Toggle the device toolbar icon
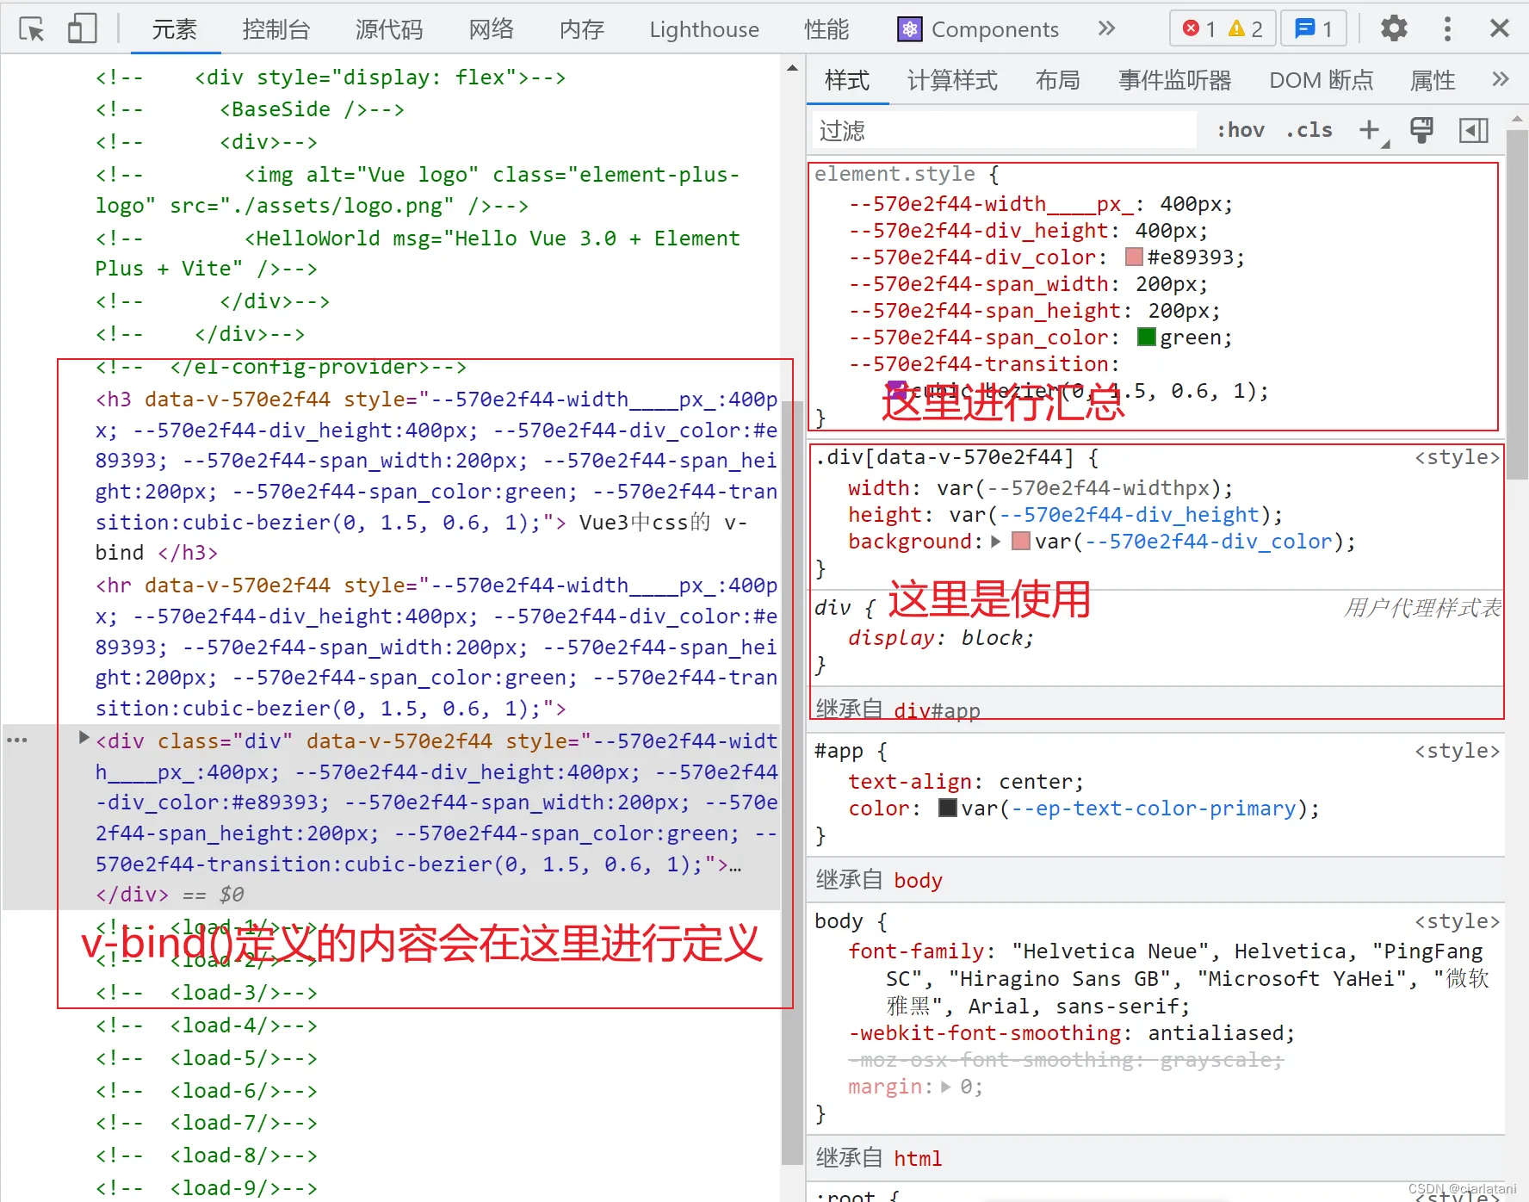This screenshot has height=1202, width=1529. (x=82, y=29)
